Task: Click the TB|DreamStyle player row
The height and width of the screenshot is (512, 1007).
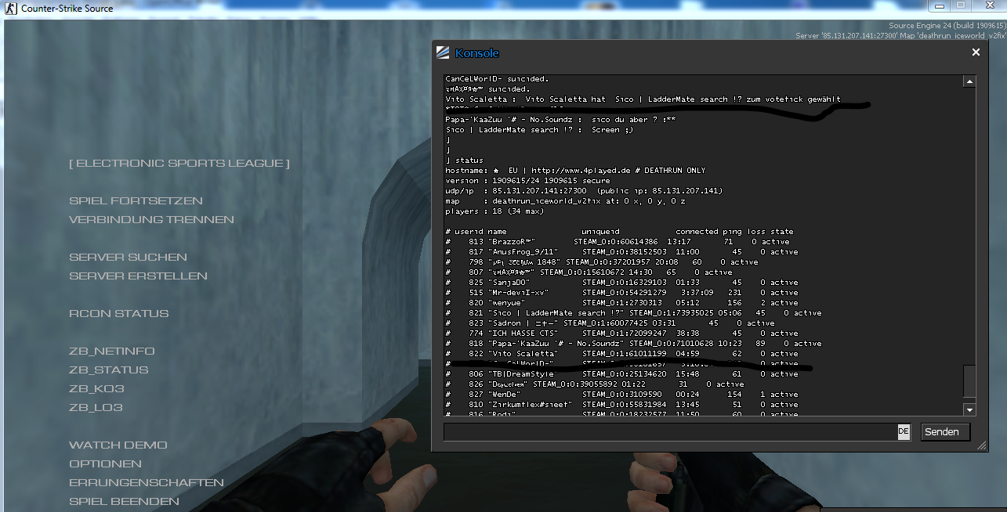Action: pyautogui.click(x=621, y=374)
